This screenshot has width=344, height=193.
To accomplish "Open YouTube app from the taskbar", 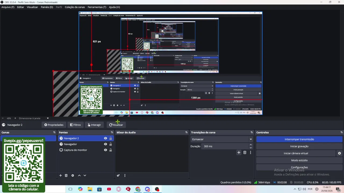I will [x=109, y=189].
